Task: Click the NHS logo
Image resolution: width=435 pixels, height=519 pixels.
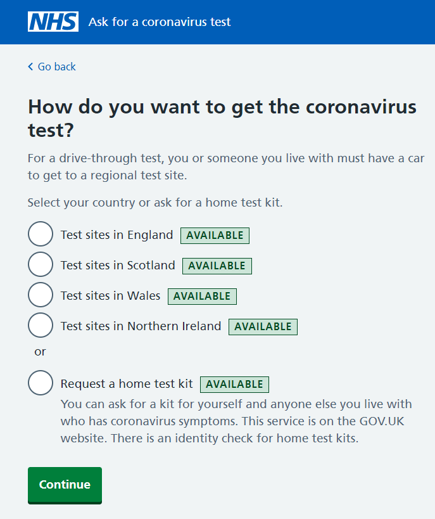Action: 53,22
